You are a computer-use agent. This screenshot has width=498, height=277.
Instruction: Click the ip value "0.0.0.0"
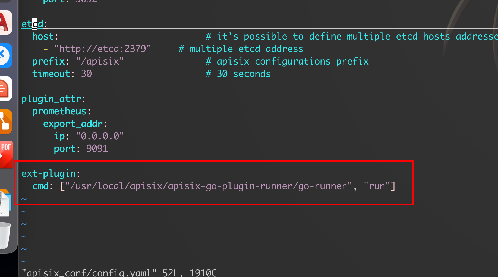(x=100, y=136)
